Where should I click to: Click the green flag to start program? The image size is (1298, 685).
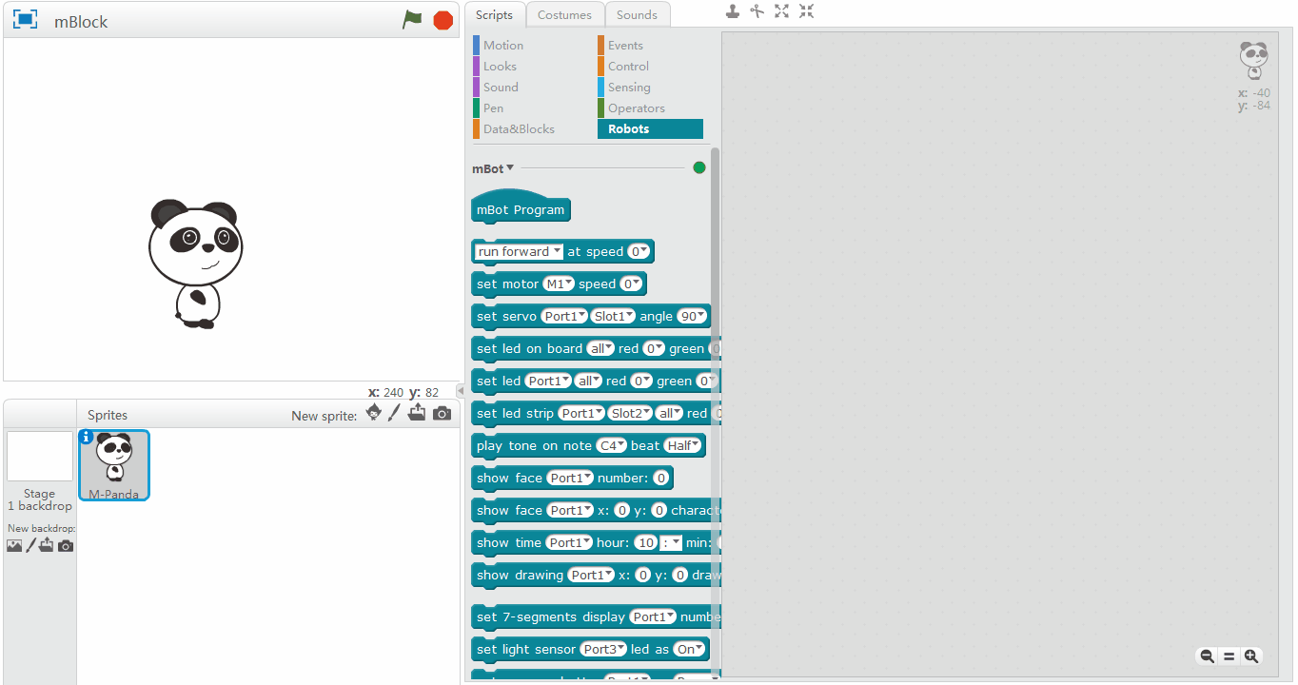click(412, 20)
